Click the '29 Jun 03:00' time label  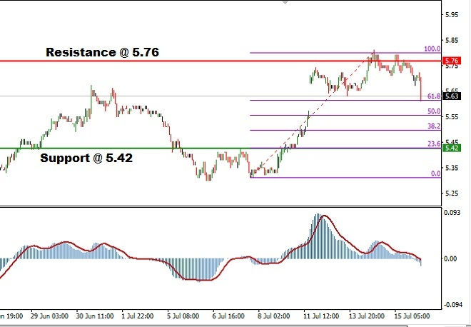[49, 316]
